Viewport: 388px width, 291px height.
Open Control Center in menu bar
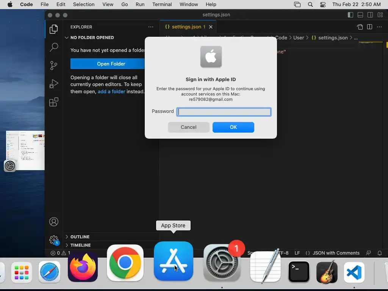(323, 5)
